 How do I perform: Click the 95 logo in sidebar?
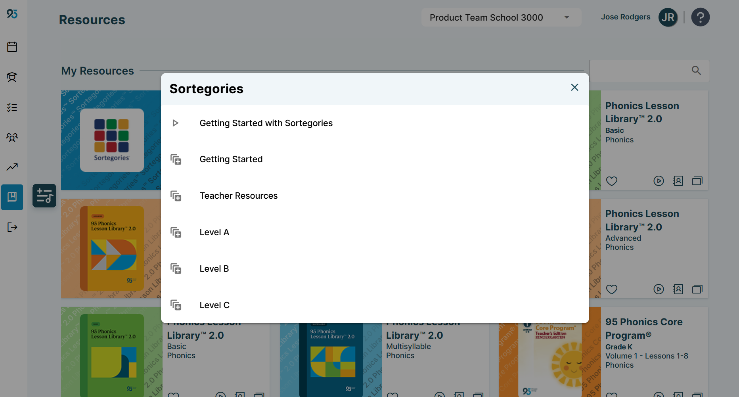12,13
